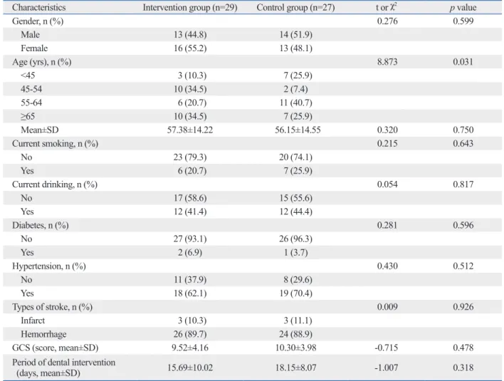Select the '57.38±14.22' mean age value
Viewport: 504px width, 381px height.
point(190,130)
